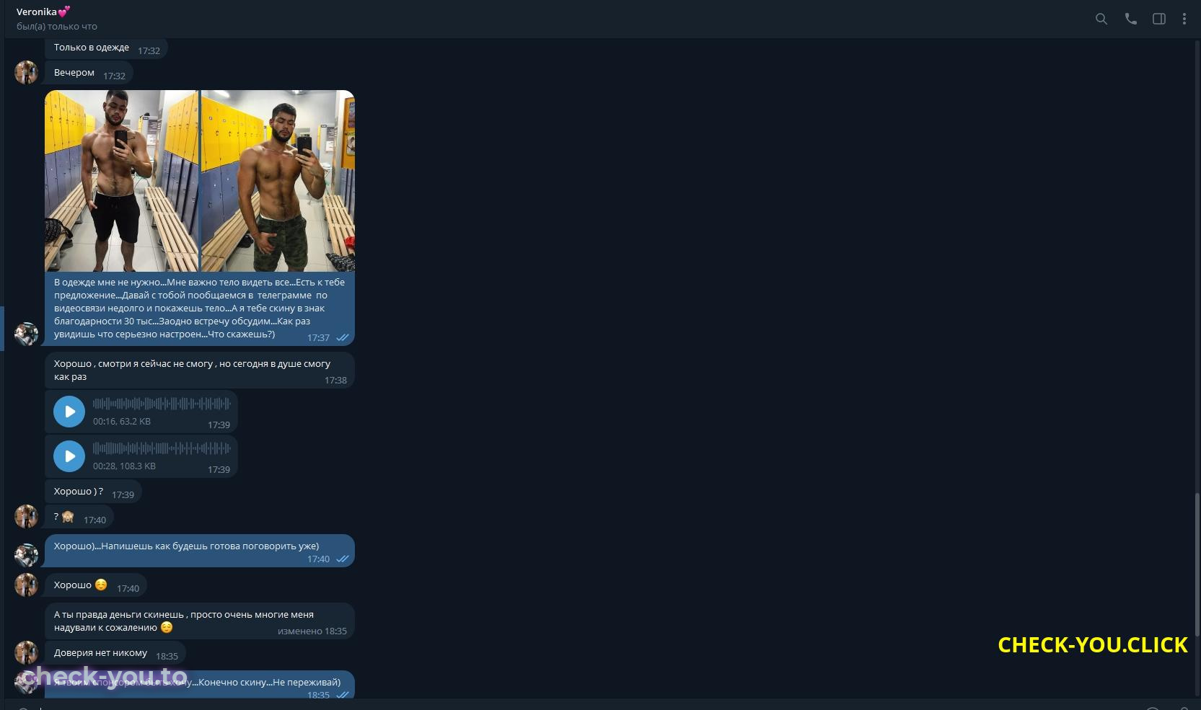Select the 'Хорошо ) ?' message

pyautogui.click(x=93, y=492)
